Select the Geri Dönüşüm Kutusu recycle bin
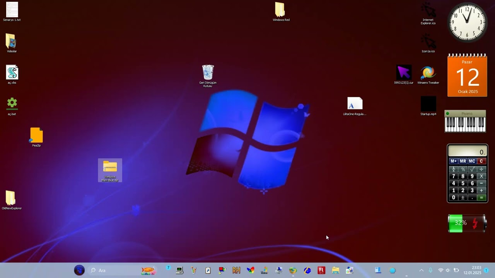Viewport: 495px width, 278px height. [x=208, y=76]
